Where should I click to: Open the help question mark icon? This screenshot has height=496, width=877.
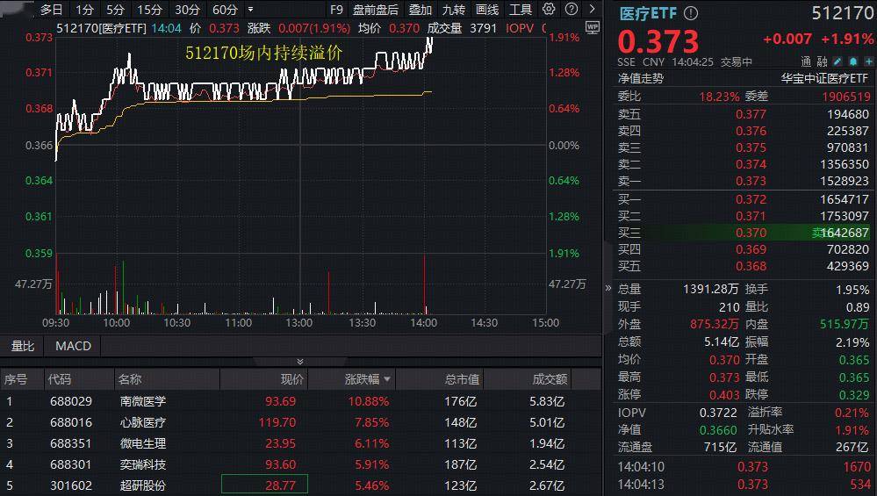(571, 9)
